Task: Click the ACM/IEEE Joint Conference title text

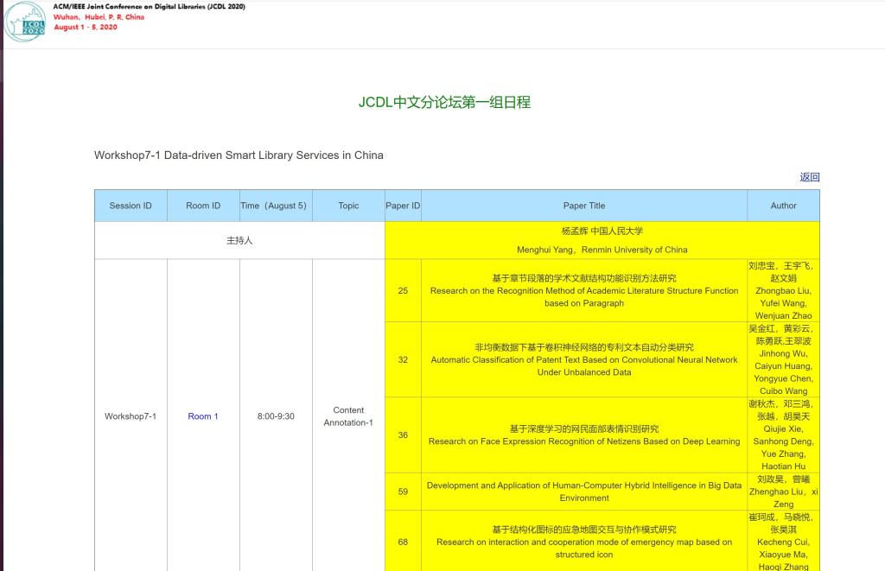Action: (x=149, y=6)
